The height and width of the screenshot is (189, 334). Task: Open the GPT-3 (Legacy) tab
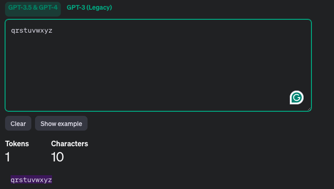tap(89, 8)
